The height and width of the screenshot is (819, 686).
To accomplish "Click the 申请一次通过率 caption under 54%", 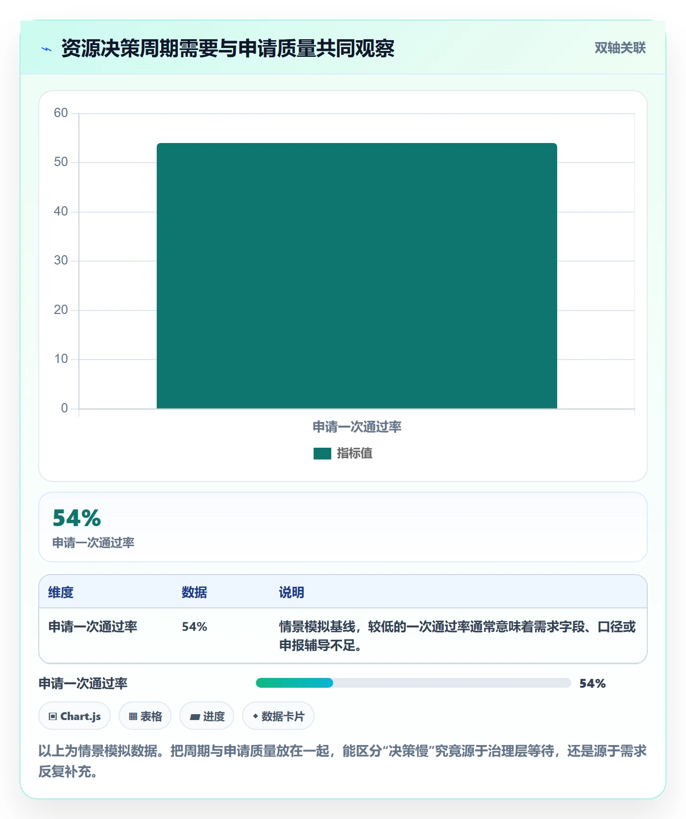I will click(x=94, y=543).
